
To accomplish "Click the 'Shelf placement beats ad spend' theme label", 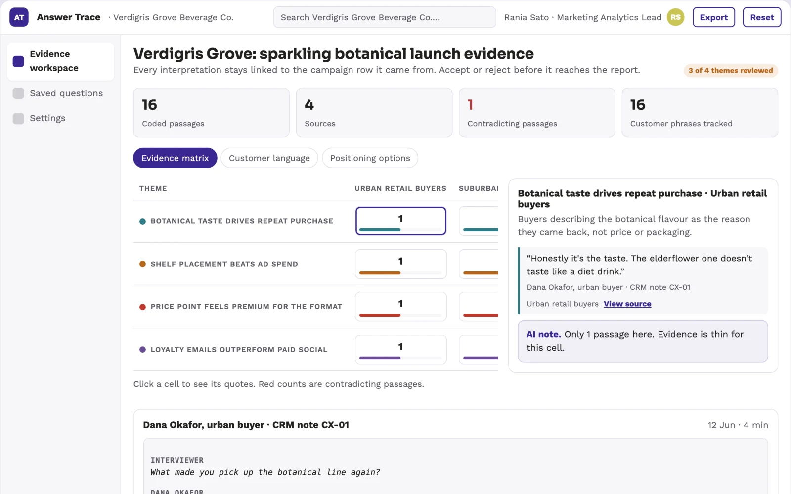I will (x=224, y=264).
